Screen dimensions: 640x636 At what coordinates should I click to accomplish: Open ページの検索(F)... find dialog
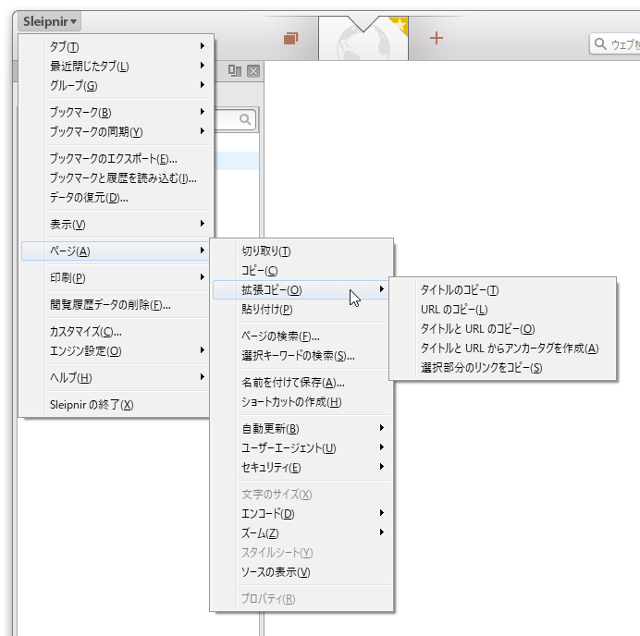click(302, 336)
